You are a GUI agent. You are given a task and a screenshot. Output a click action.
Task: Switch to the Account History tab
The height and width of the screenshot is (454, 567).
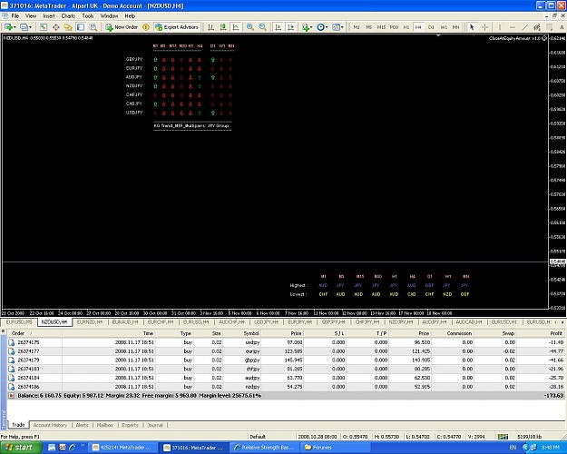click(x=50, y=425)
